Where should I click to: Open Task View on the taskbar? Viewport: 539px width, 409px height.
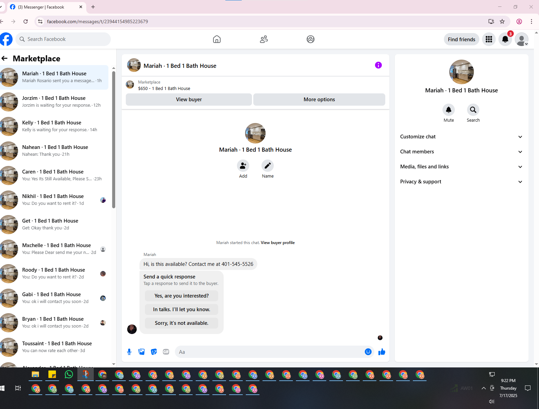tap(18, 388)
